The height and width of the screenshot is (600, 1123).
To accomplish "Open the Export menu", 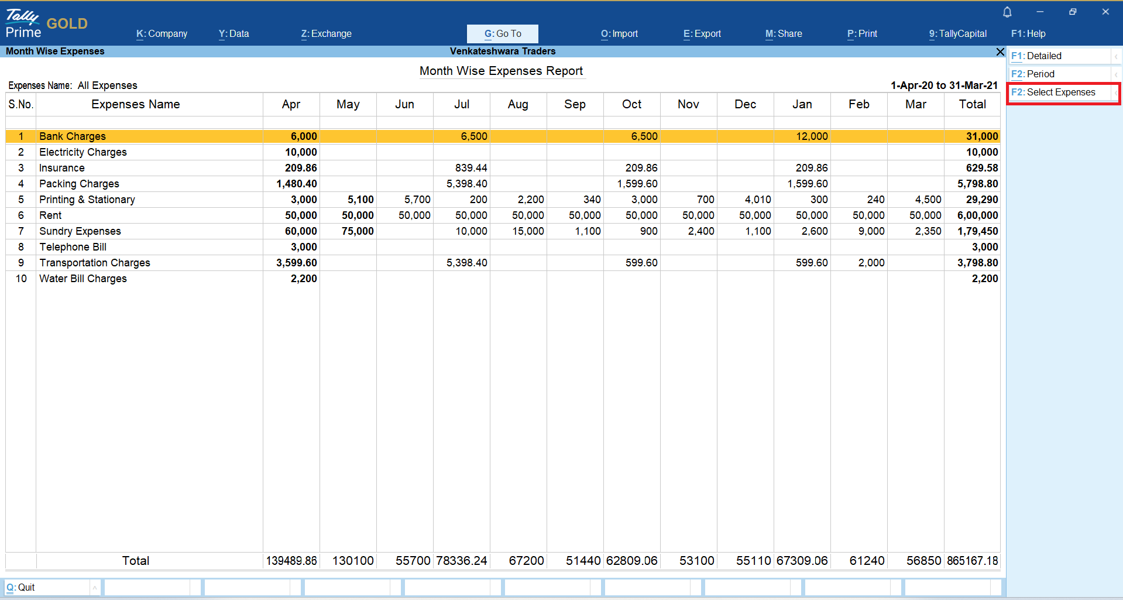I will click(x=702, y=34).
